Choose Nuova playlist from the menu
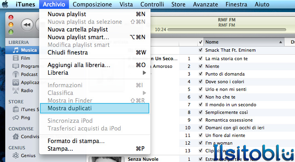 coord(95,14)
